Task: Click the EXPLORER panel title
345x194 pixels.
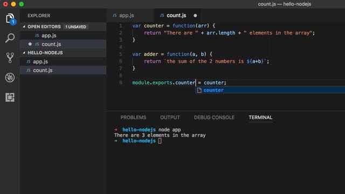Action: point(39,16)
